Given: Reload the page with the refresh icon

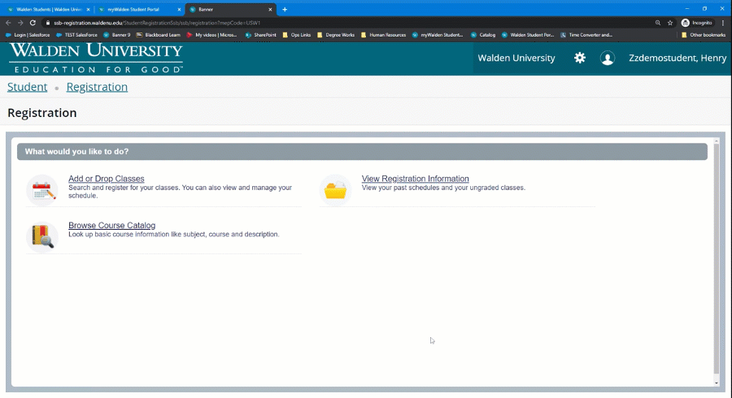Looking at the screenshot, I should tap(33, 23).
